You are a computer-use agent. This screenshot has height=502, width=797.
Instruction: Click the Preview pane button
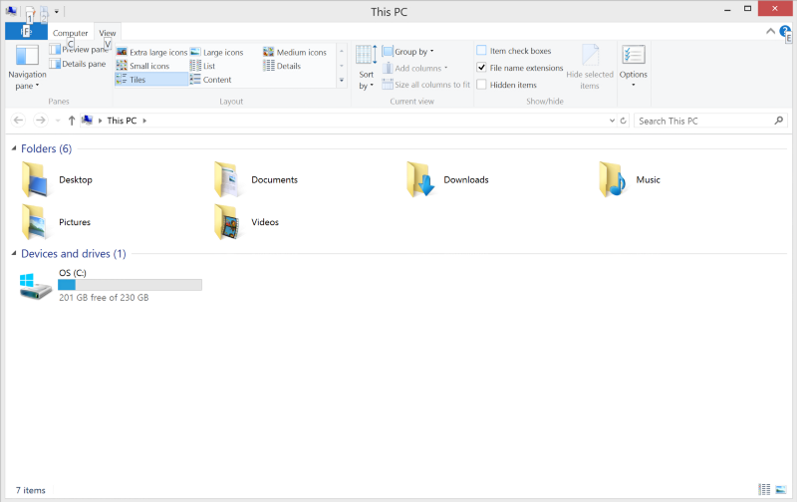[x=80, y=50]
